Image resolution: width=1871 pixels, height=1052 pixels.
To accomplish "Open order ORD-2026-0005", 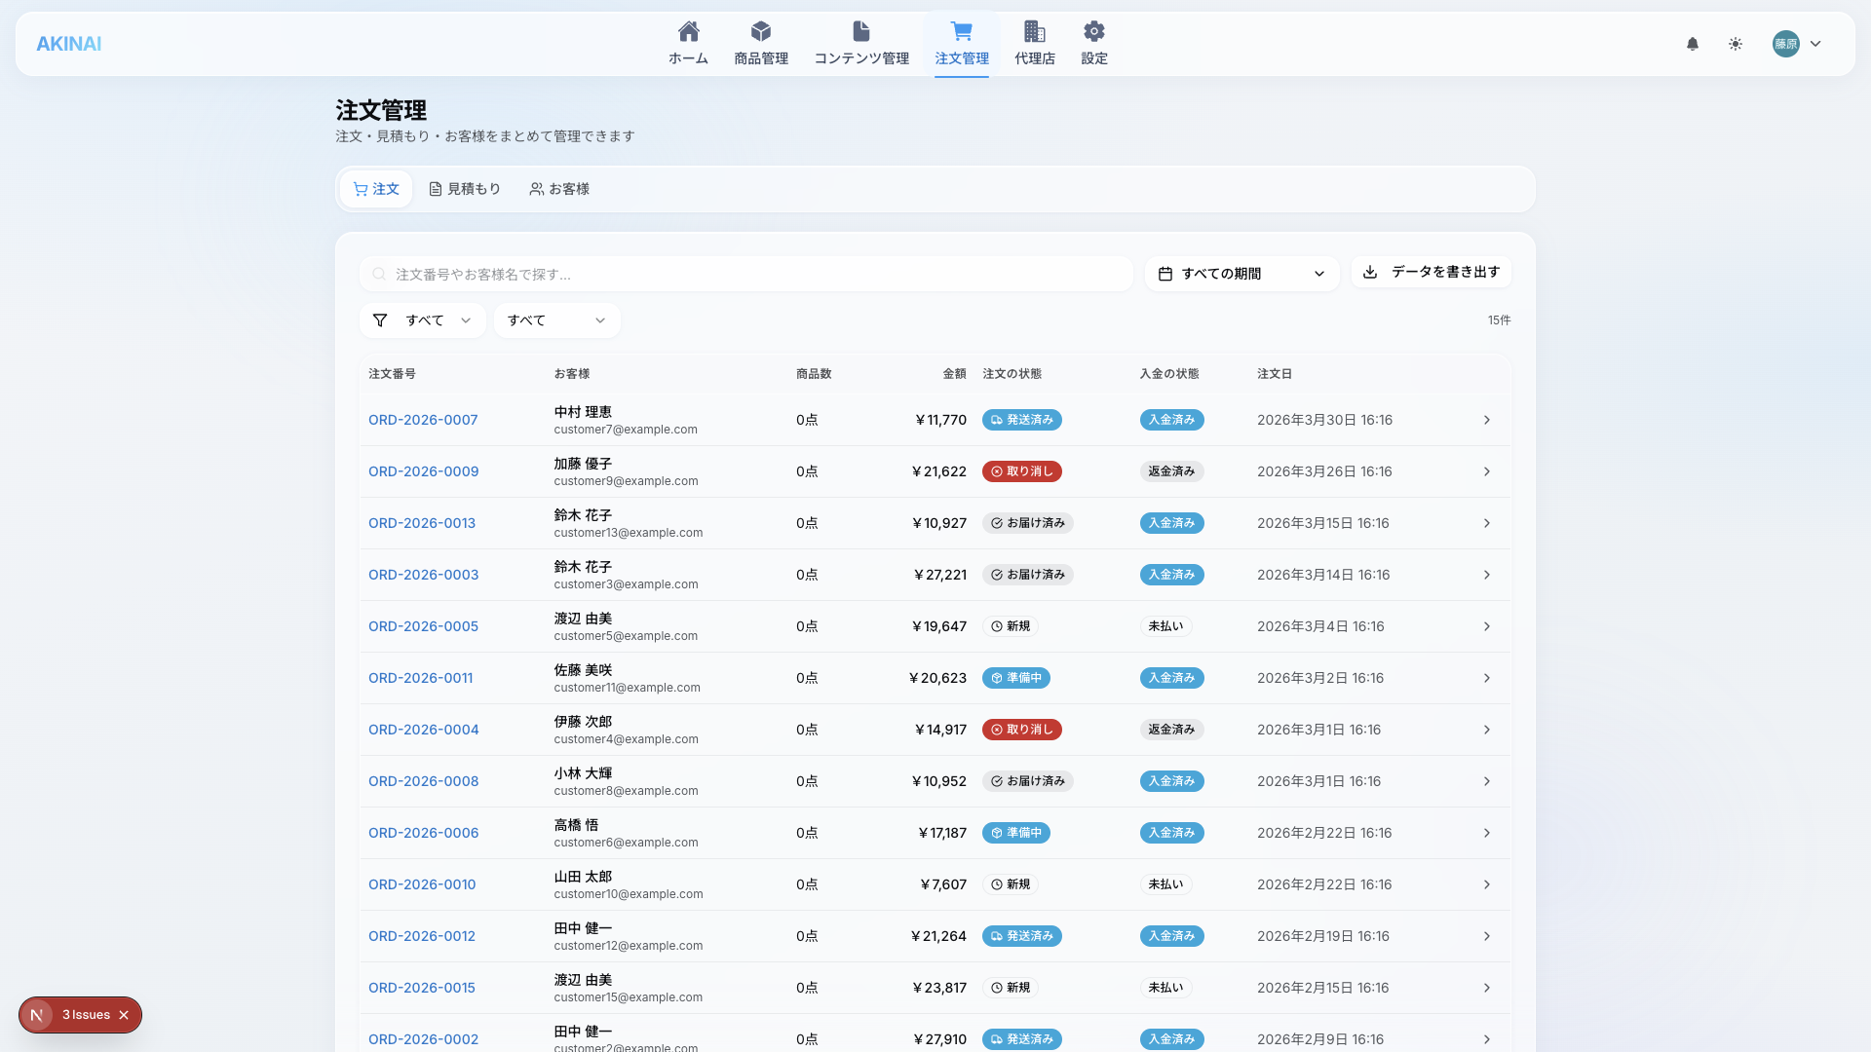I will coord(424,626).
